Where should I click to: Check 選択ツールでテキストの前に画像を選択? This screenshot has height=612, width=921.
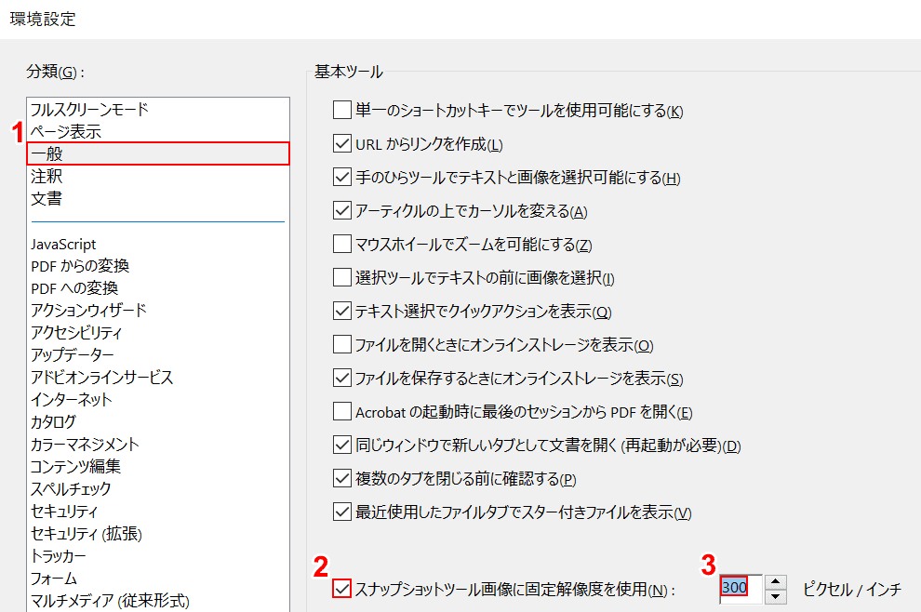[341, 277]
